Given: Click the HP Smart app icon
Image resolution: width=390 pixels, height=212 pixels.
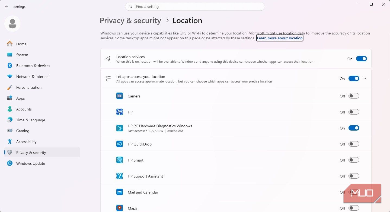Looking at the screenshot, I should tap(120, 160).
